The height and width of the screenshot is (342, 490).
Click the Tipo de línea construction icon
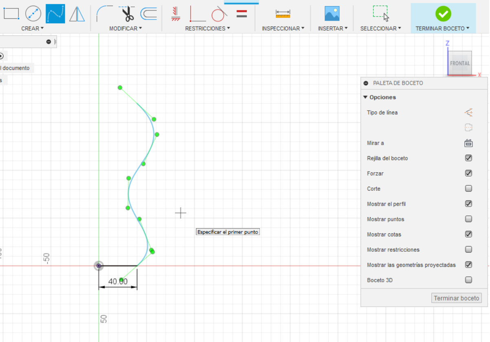tap(468, 112)
